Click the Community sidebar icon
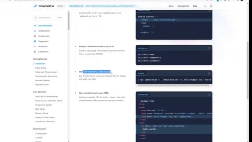The image size is (252, 142). click(35, 52)
